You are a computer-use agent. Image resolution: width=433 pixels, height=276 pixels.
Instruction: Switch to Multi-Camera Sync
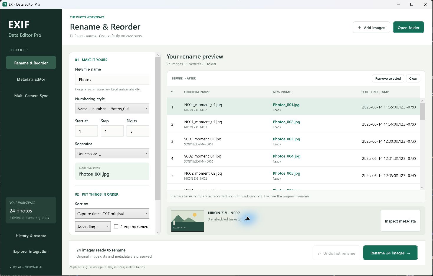tap(31, 95)
